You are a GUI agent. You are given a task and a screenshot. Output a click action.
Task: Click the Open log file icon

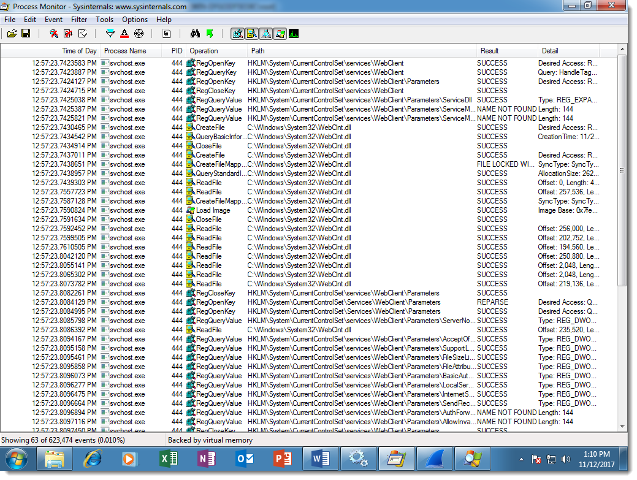pos(12,33)
